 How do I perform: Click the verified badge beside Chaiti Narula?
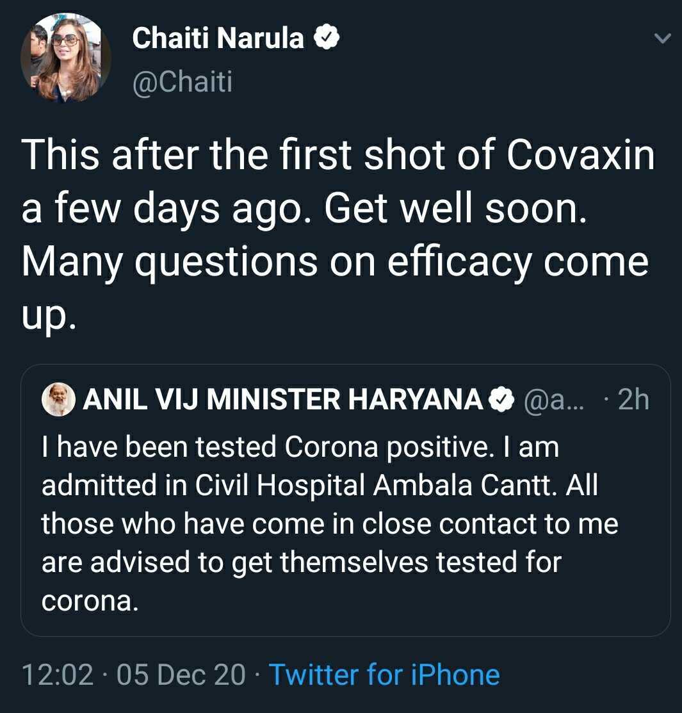(x=326, y=39)
